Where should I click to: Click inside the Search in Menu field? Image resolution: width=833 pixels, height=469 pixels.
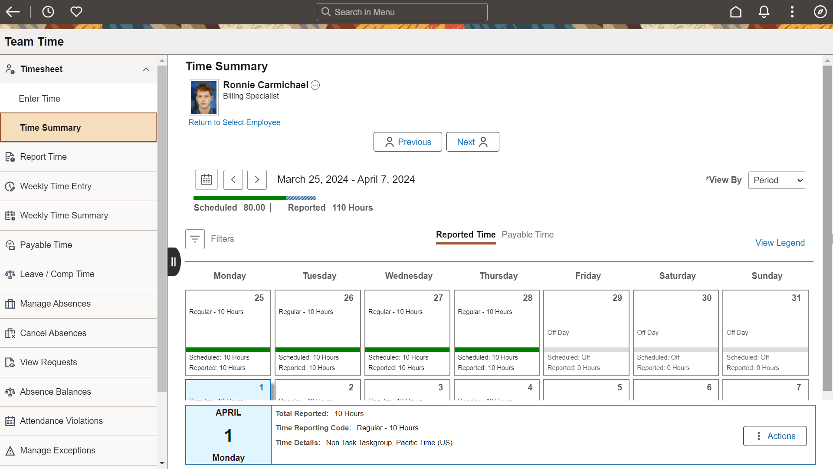(402, 12)
